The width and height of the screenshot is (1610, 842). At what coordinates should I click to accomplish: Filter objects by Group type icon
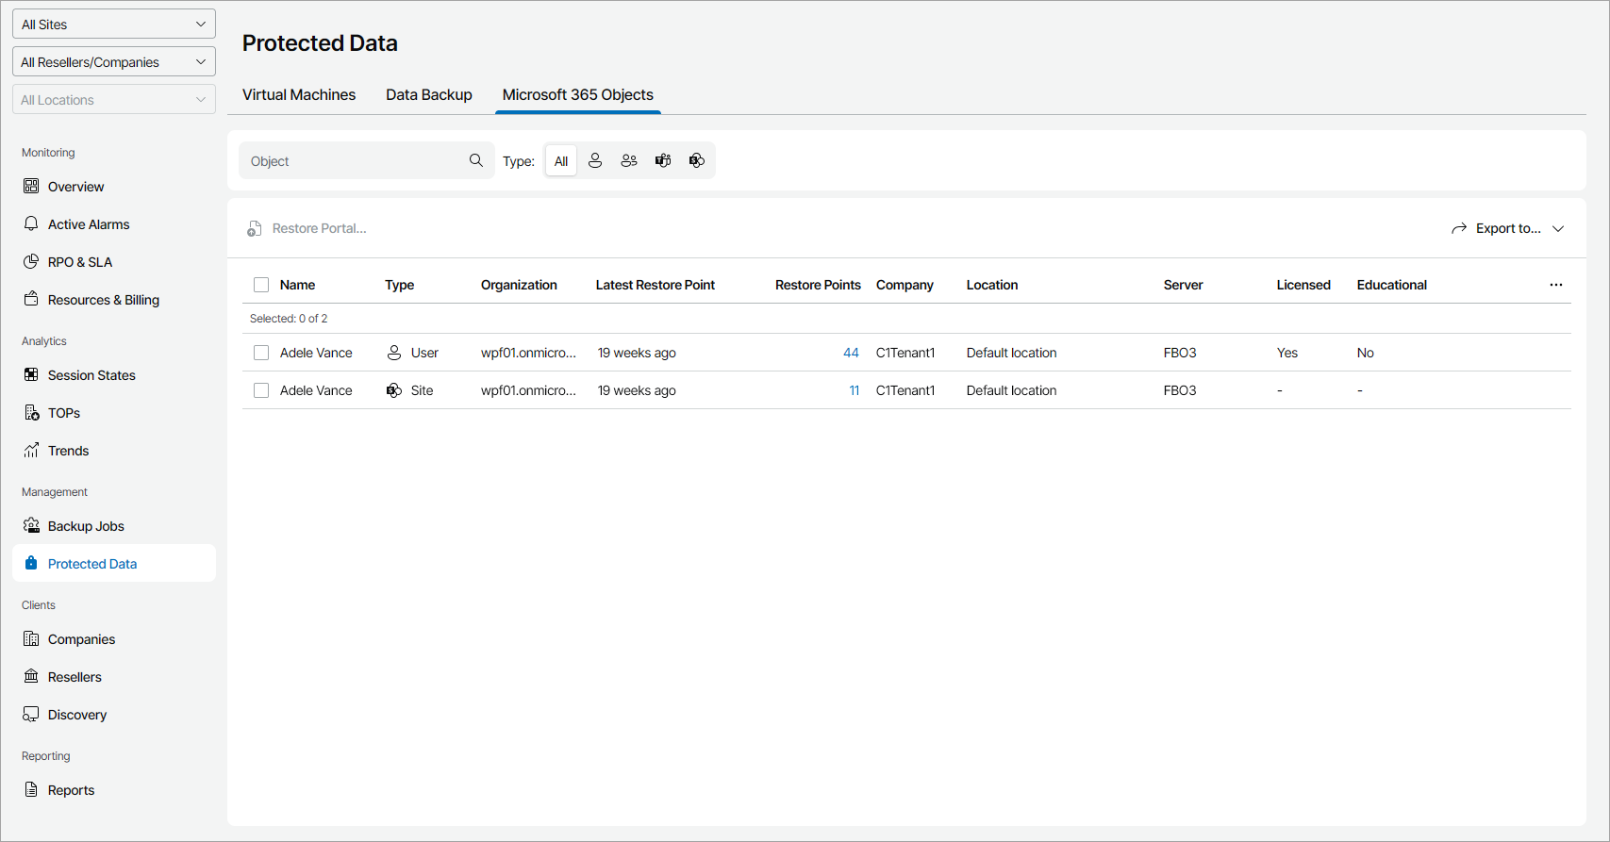[x=629, y=161]
